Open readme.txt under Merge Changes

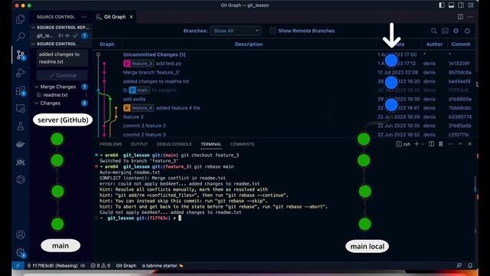pyautogui.click(x=55, y=95)
